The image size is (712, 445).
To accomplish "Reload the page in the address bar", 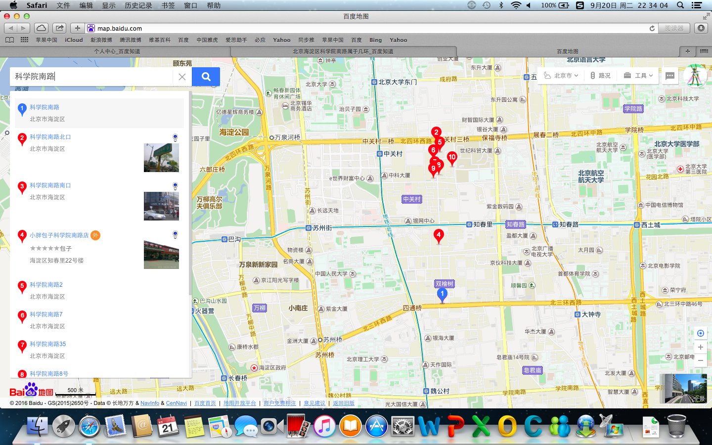I will tap(652, 28).
